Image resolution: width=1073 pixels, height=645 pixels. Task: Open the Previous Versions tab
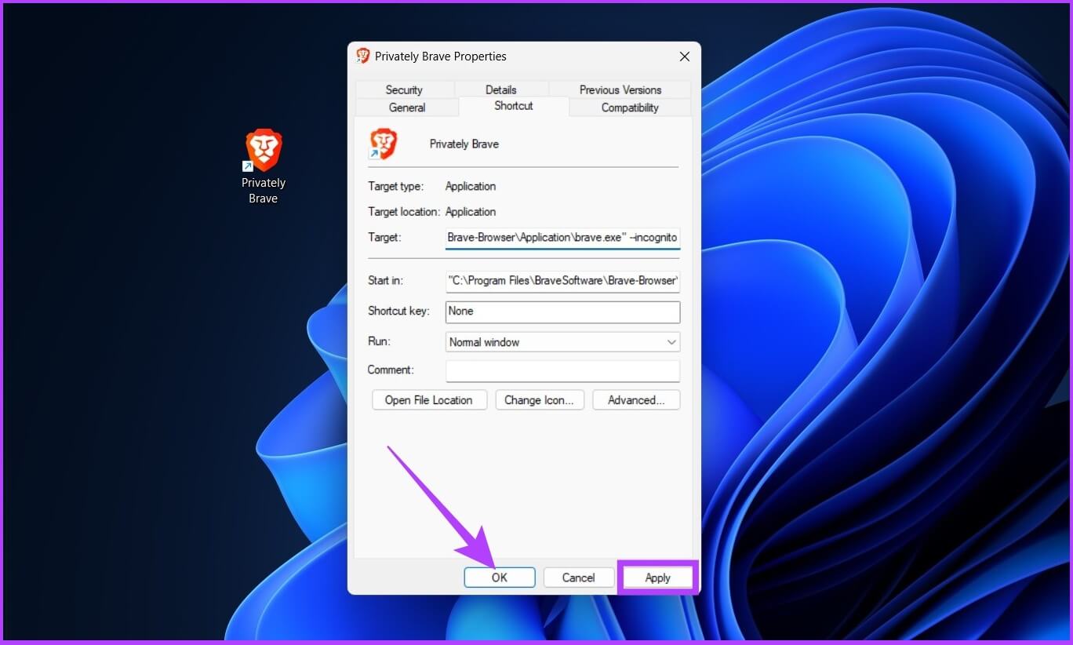620,89
